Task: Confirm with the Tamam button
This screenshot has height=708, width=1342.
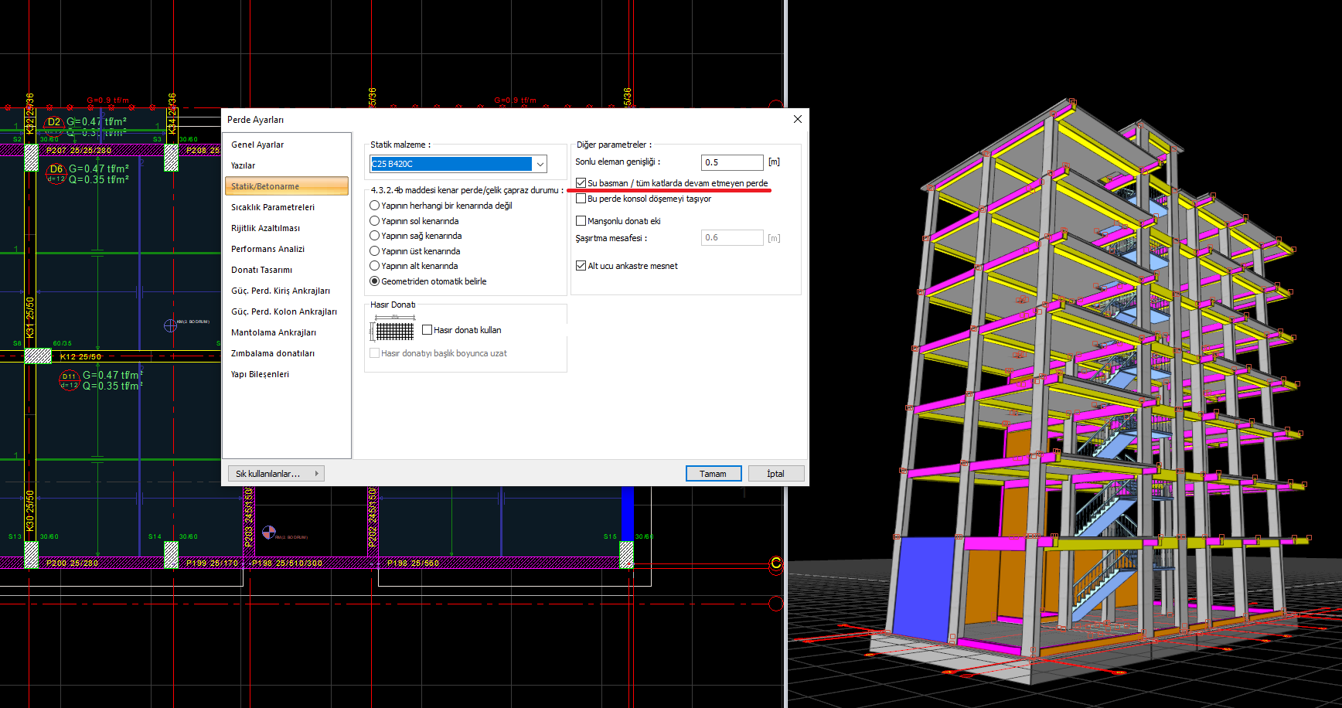Action: (x=714, y=474)
